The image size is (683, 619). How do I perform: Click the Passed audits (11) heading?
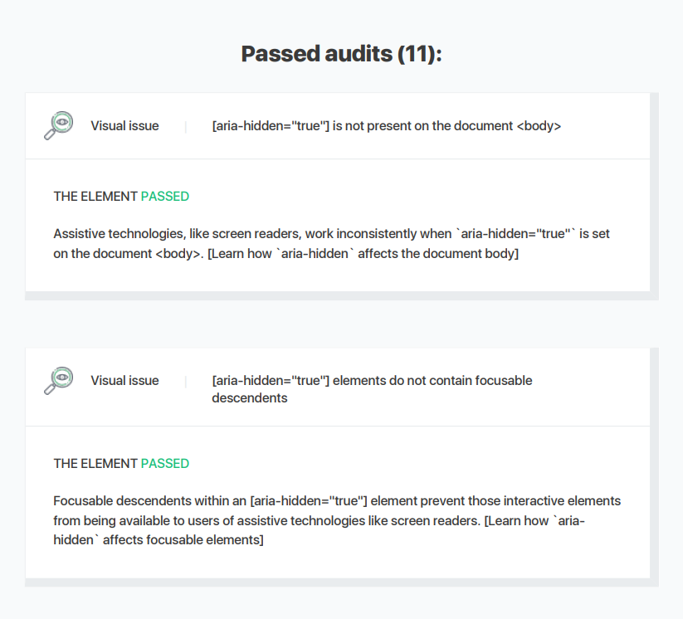[x=342, y=54]
